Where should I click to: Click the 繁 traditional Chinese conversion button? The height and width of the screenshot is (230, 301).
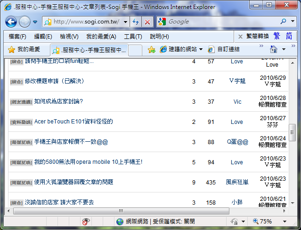pyautogui.click(x=277, y=36)
